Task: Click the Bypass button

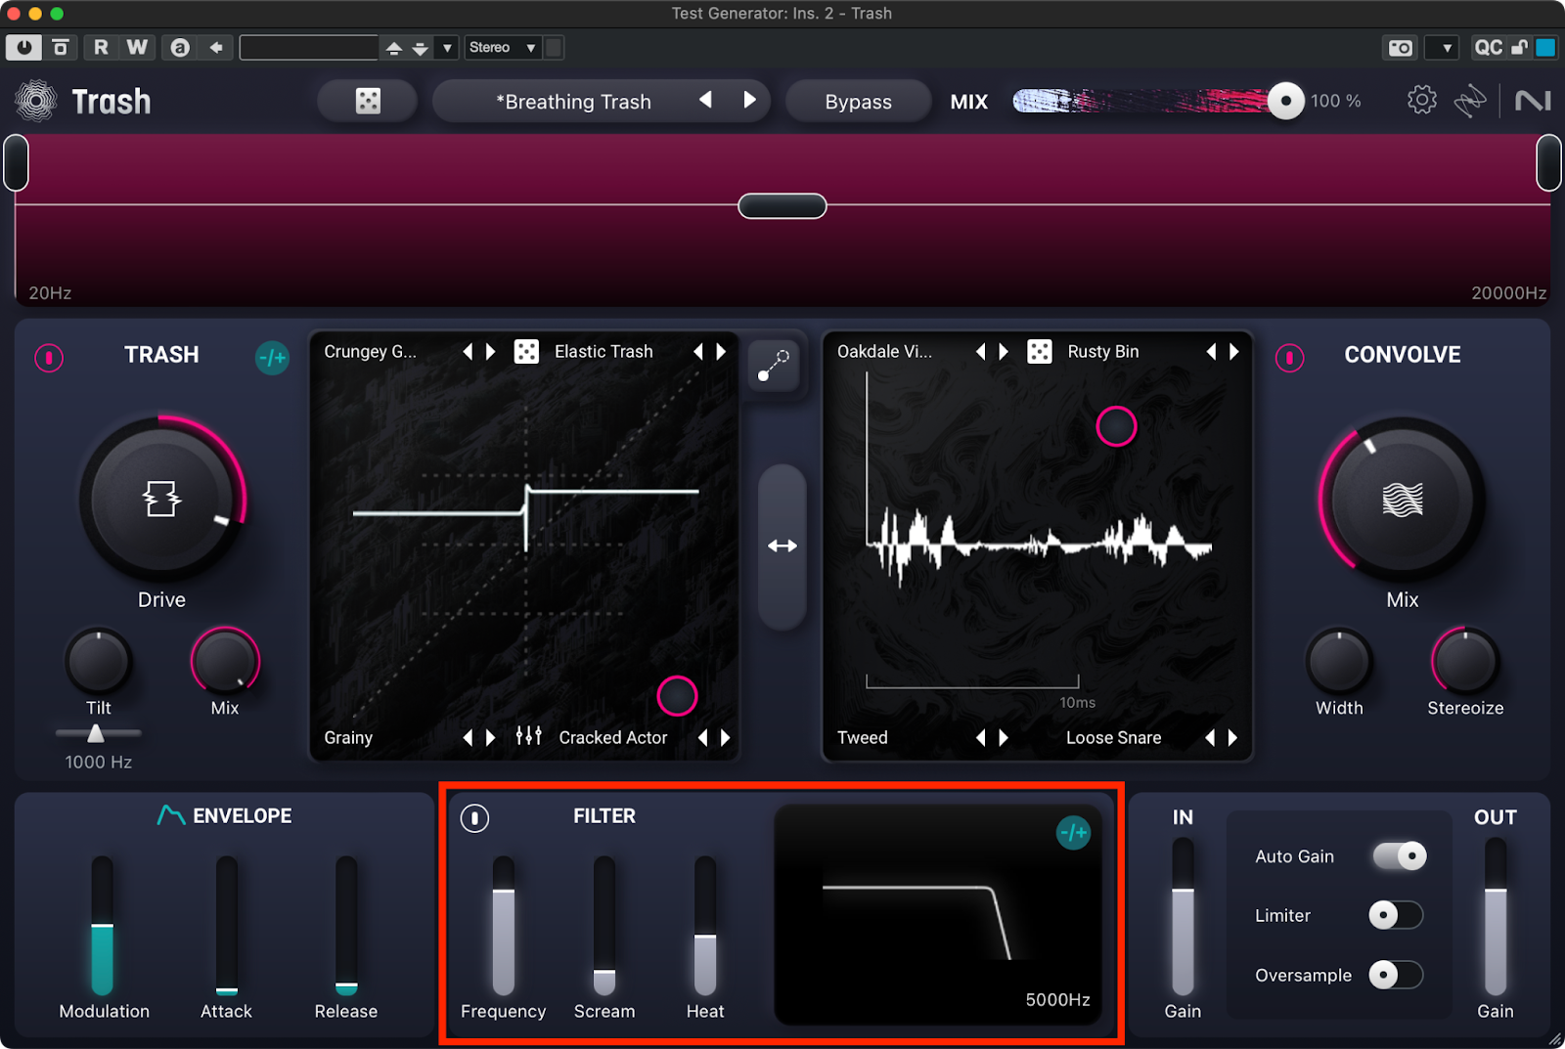Action: pyautogui.click(x=858, y=101)
